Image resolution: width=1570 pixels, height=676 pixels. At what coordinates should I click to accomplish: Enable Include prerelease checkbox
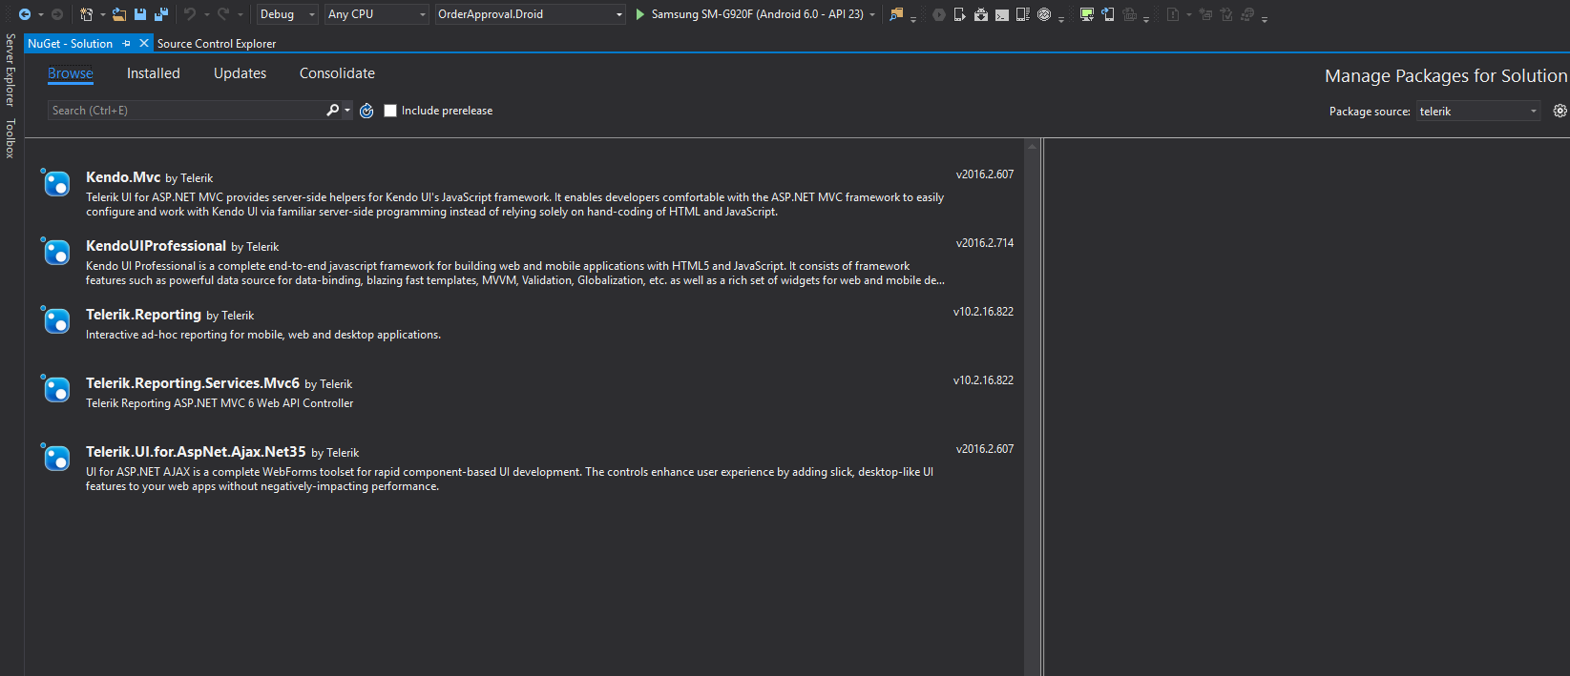tap(390, 111)
